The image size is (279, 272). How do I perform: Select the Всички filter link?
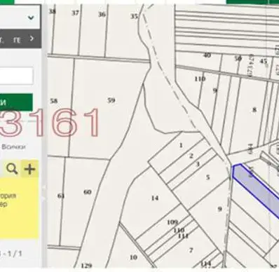coord(13,147)
